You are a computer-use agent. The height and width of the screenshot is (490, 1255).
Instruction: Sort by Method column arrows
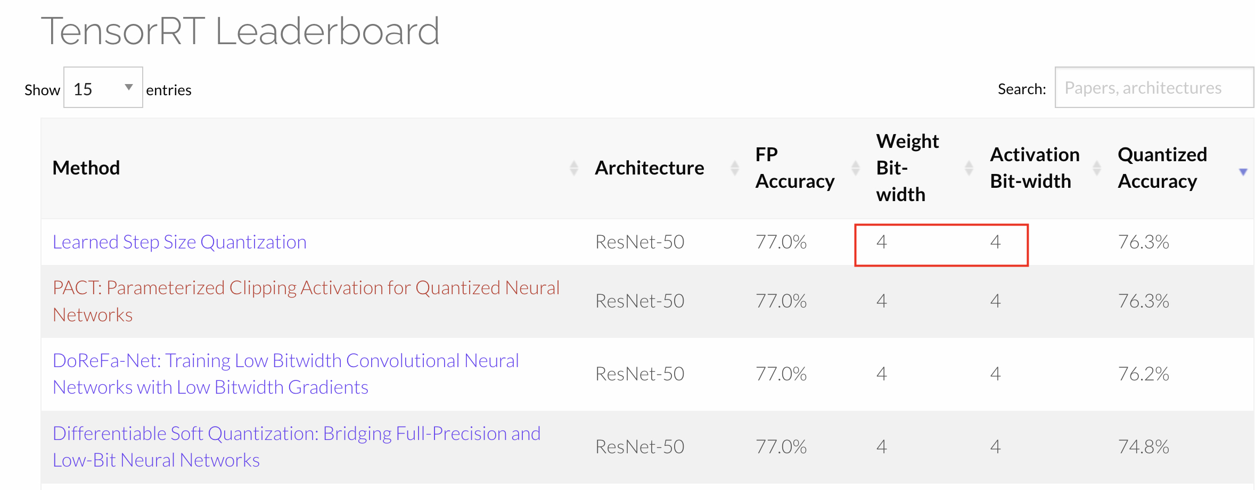(x=573, y=168)
